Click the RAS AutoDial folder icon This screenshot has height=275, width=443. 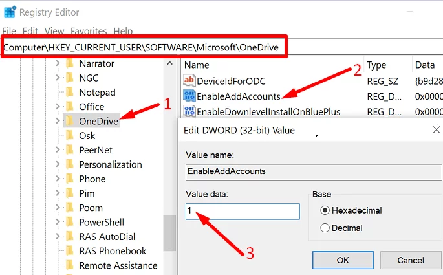tap(70, 236)
